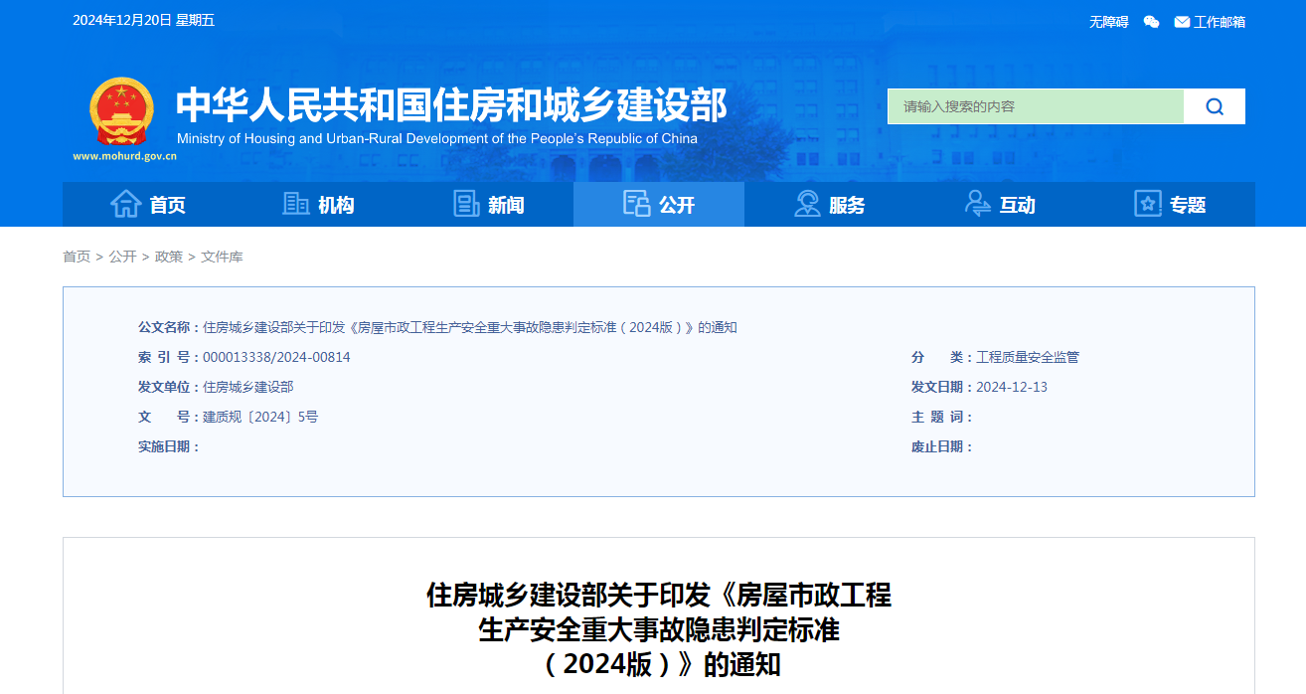1306x694 pixels.
Task: Click the national emblem logo
Action: 122,111
